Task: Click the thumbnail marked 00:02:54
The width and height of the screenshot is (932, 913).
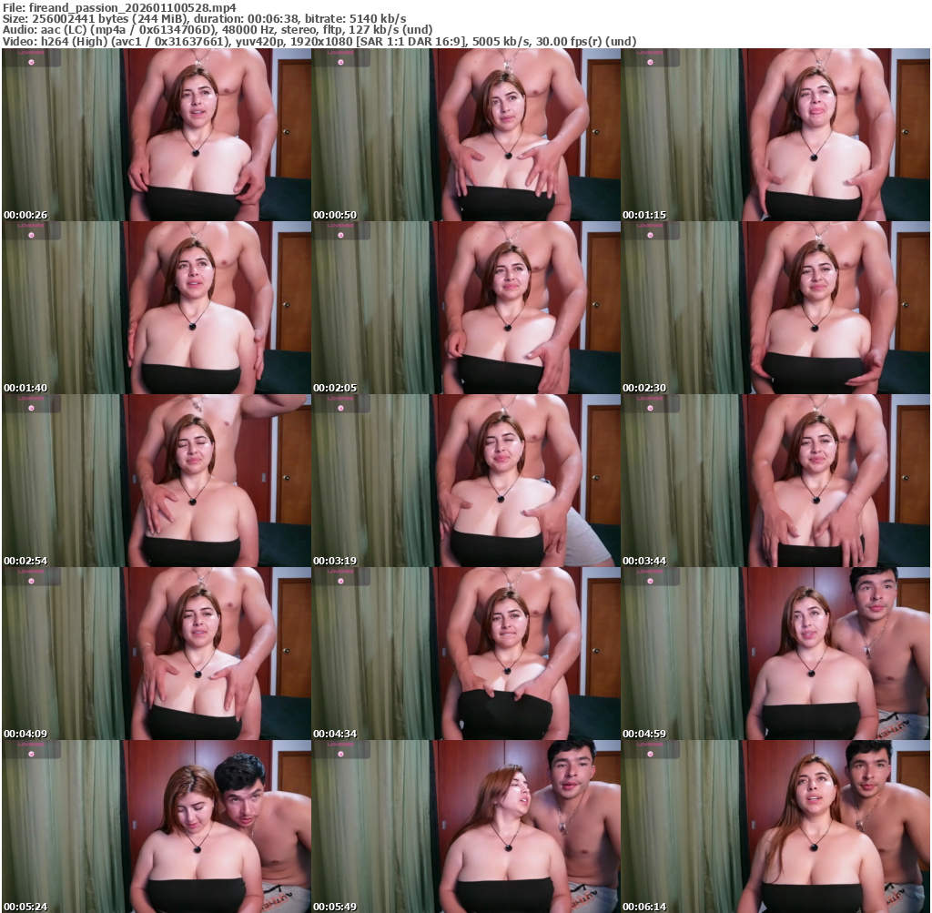Action: [x=156, y=481]
